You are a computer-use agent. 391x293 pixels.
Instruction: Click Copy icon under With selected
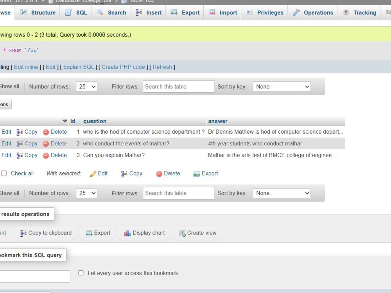pyautogui.click(x=124, y=174)
